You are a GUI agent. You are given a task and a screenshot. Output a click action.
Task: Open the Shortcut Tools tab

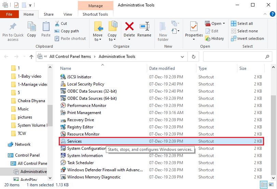pyautogui.click(x=95, y=14)
